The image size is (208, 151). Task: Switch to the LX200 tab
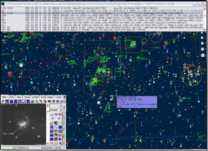pyautogui.click(x=35, y=97)
